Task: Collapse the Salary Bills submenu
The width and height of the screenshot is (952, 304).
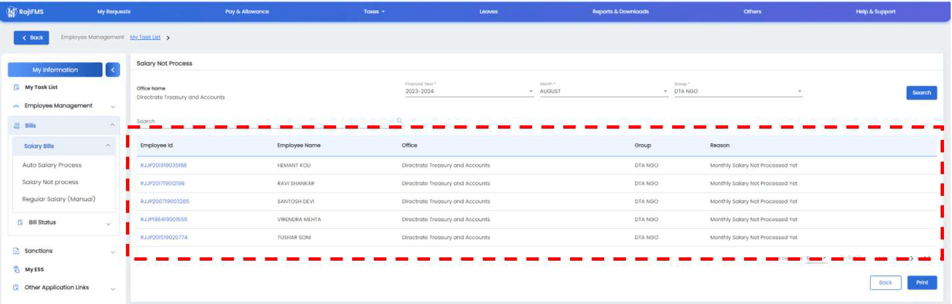Action: [x=108, y=146]
